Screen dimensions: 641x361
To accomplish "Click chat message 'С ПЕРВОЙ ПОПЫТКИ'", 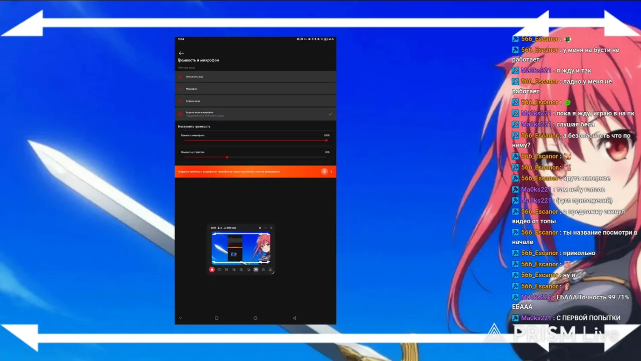I will tap(589, 318).
